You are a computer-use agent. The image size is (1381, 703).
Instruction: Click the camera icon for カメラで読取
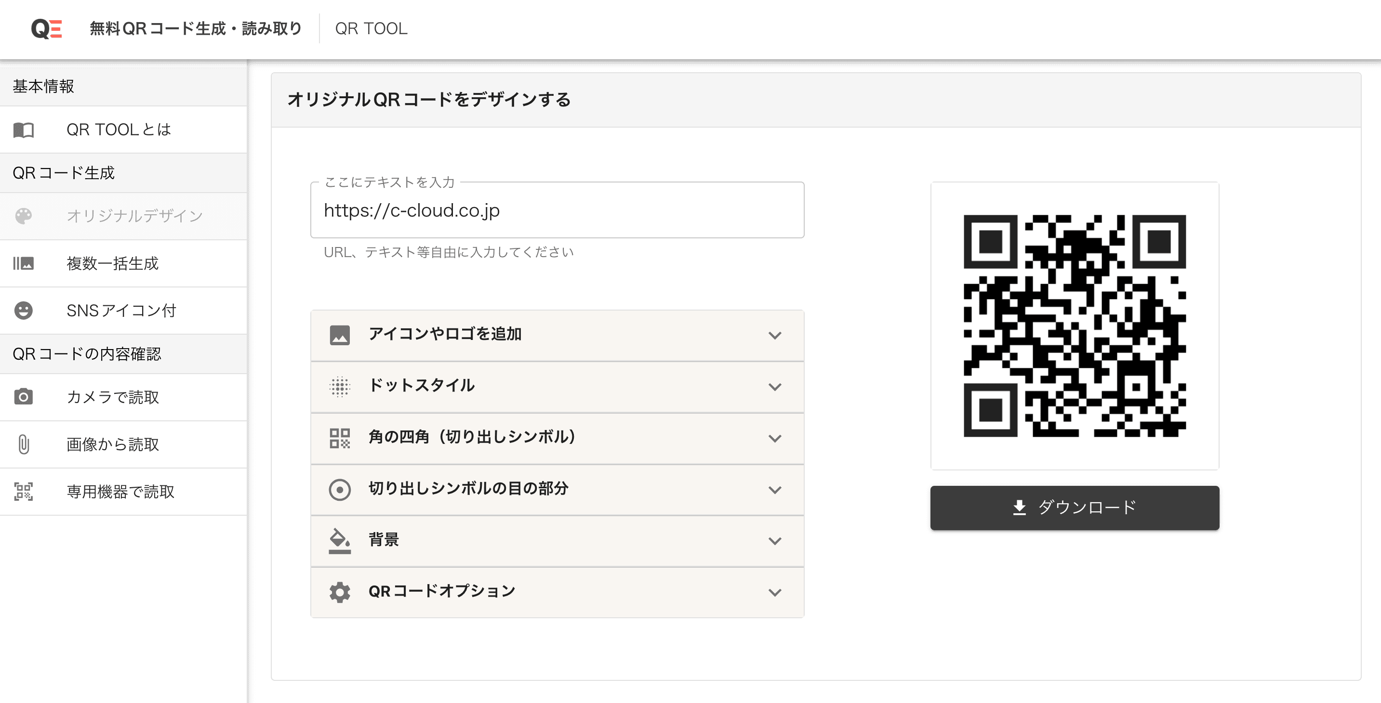point(24,397)
